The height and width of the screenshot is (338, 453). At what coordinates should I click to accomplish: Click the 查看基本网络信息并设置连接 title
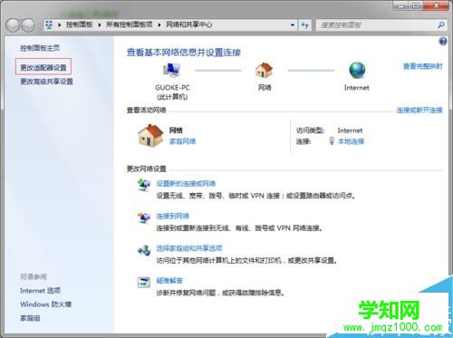point(184,53)
